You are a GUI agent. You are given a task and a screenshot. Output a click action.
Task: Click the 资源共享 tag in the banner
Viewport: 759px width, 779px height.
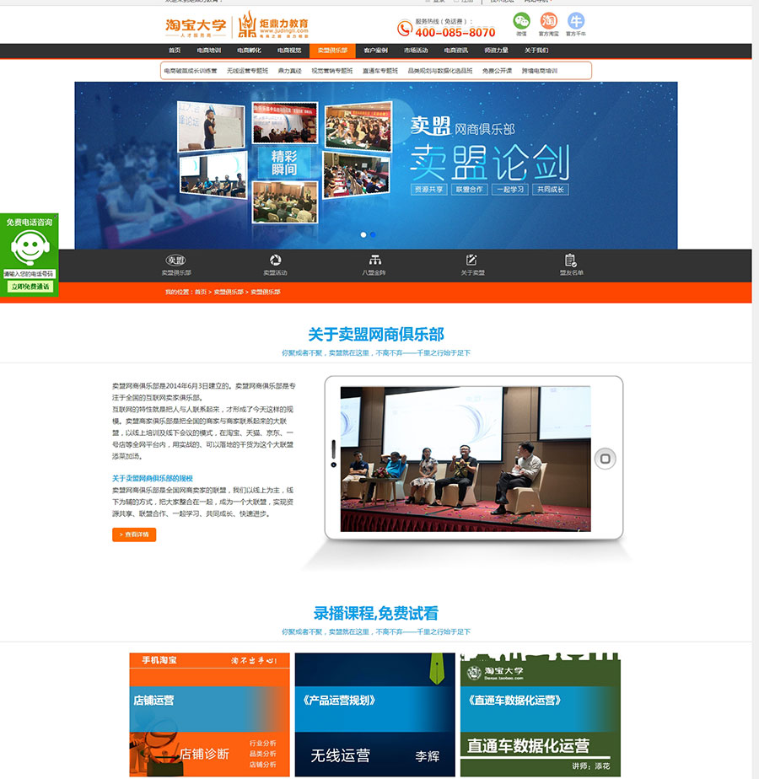[429, 190]
